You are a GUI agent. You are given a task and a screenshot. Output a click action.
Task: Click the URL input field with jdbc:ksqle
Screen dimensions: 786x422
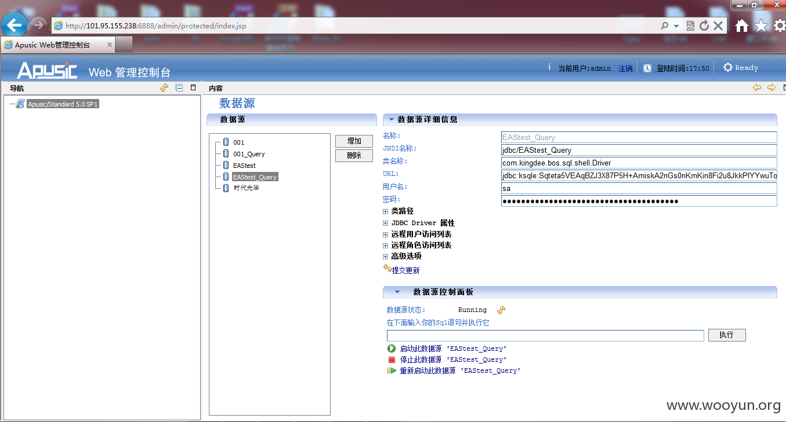639,175
